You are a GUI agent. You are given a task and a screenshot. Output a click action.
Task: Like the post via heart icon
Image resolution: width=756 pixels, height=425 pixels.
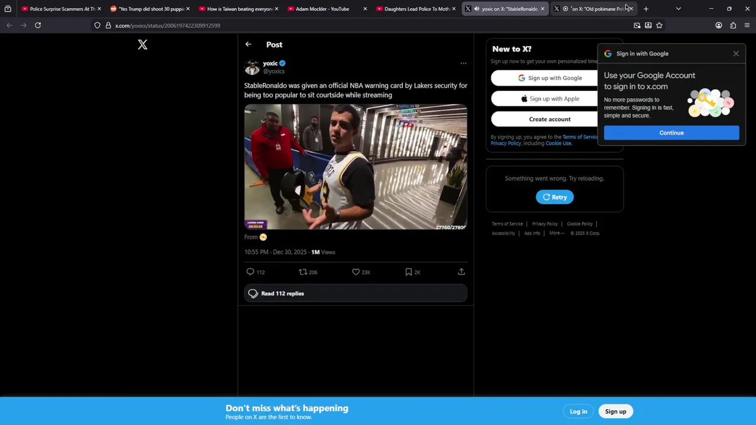pos(356,272)
